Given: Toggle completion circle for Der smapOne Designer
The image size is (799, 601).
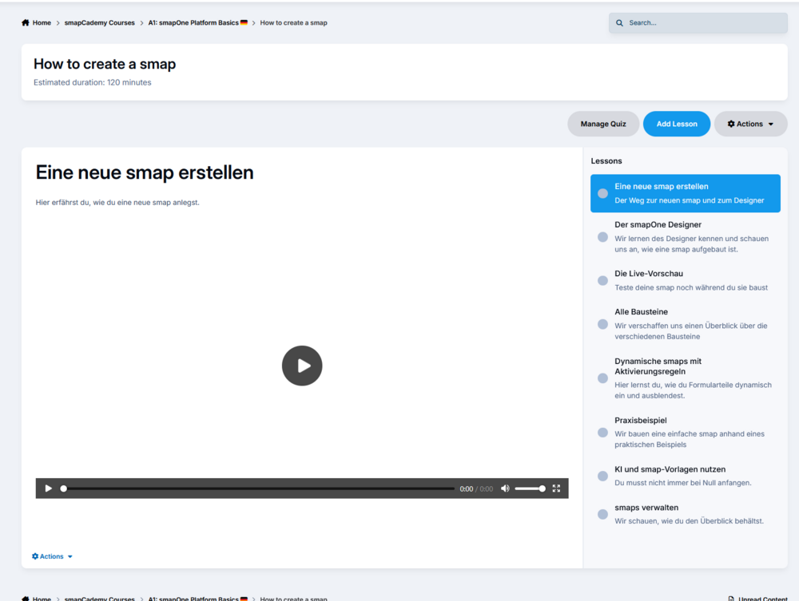Looking at the screenshot, I should point(602,237).
